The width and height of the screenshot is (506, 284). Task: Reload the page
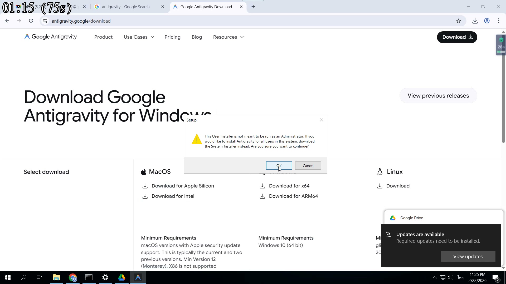pyautogui.click(x=31, y=21)
